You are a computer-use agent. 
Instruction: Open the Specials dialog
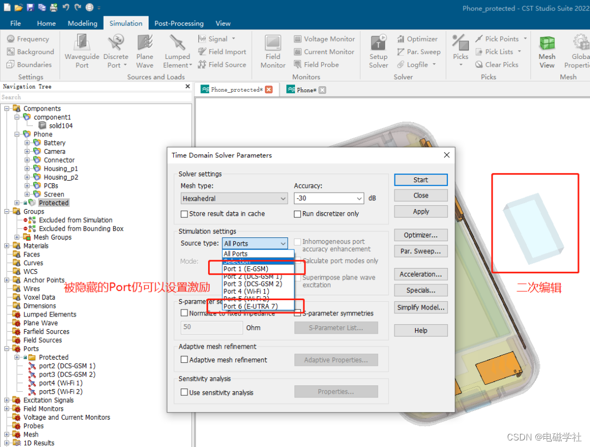click(x=421, y=290)
